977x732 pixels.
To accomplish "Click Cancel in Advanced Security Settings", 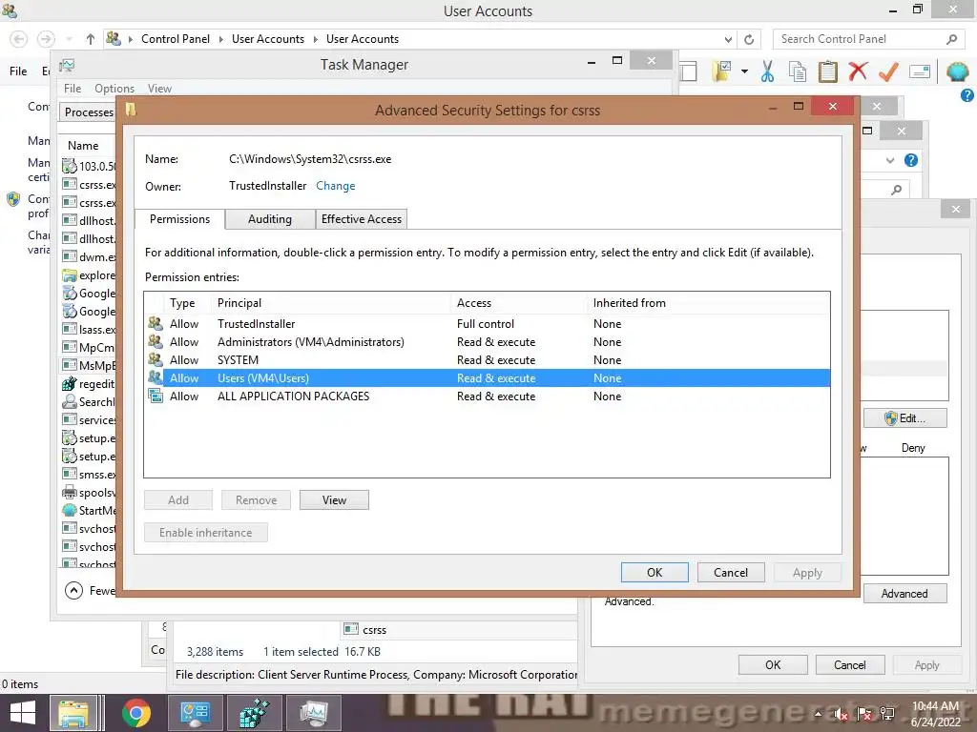I will [730, 573].
